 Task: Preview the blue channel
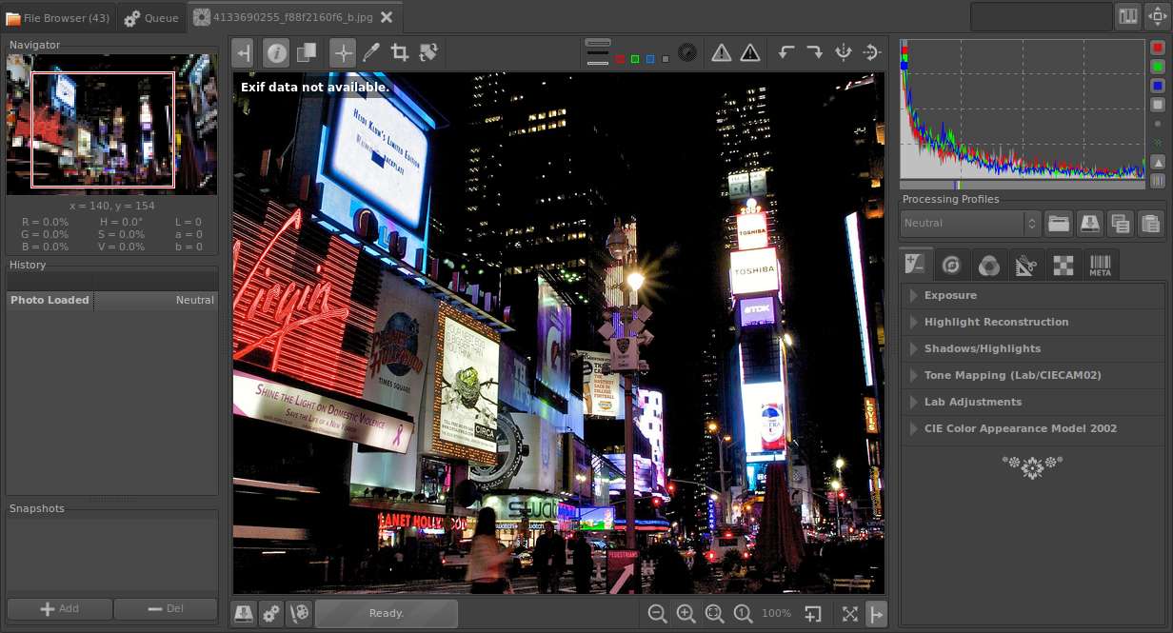(x=650, y=59)
